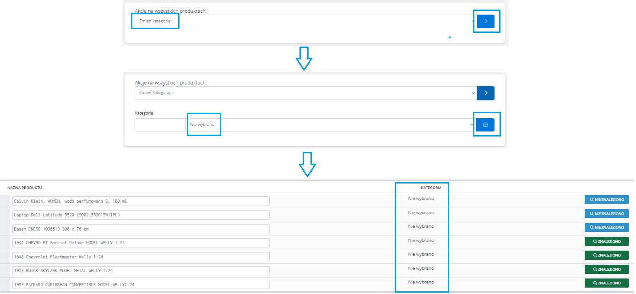Click the empty Kategoria text input field

tap(160, 125)
